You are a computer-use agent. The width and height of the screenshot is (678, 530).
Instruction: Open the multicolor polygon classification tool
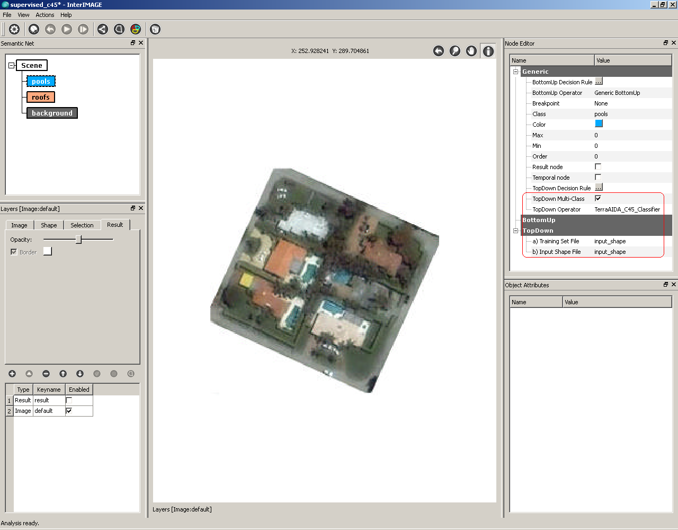(x=136, y=29)
